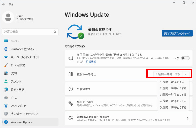Toggle the get latest updates switch
196x128 pixels.
[x=185, y=58]
